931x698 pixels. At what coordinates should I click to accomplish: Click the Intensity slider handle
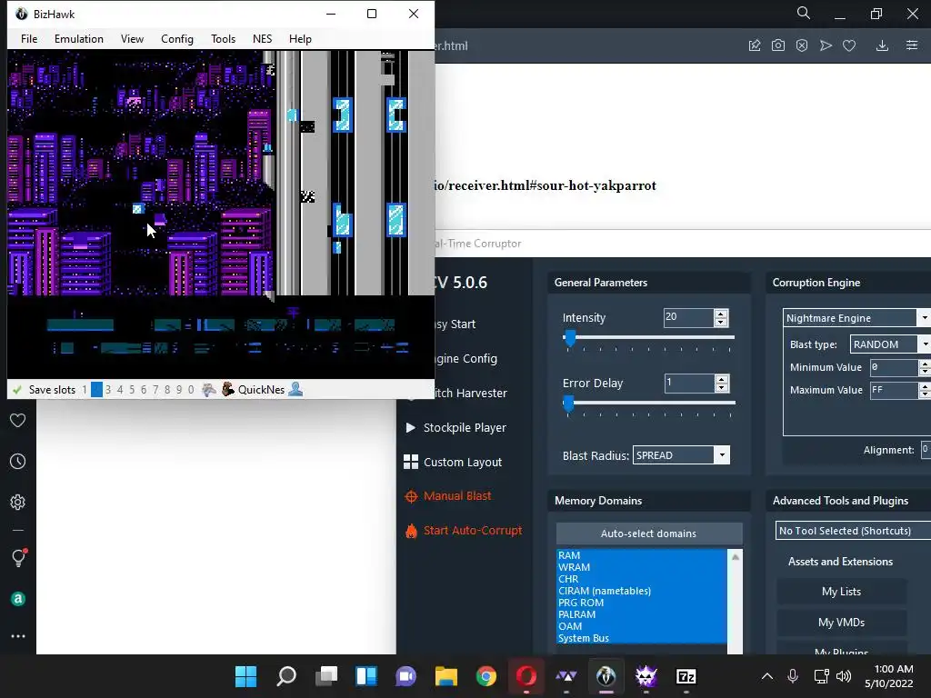tap(569, 338)
